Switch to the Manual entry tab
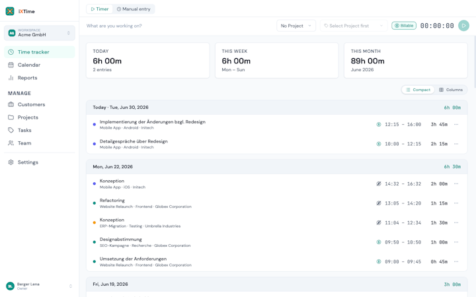476x297 pixels. (x=134, y=9)
